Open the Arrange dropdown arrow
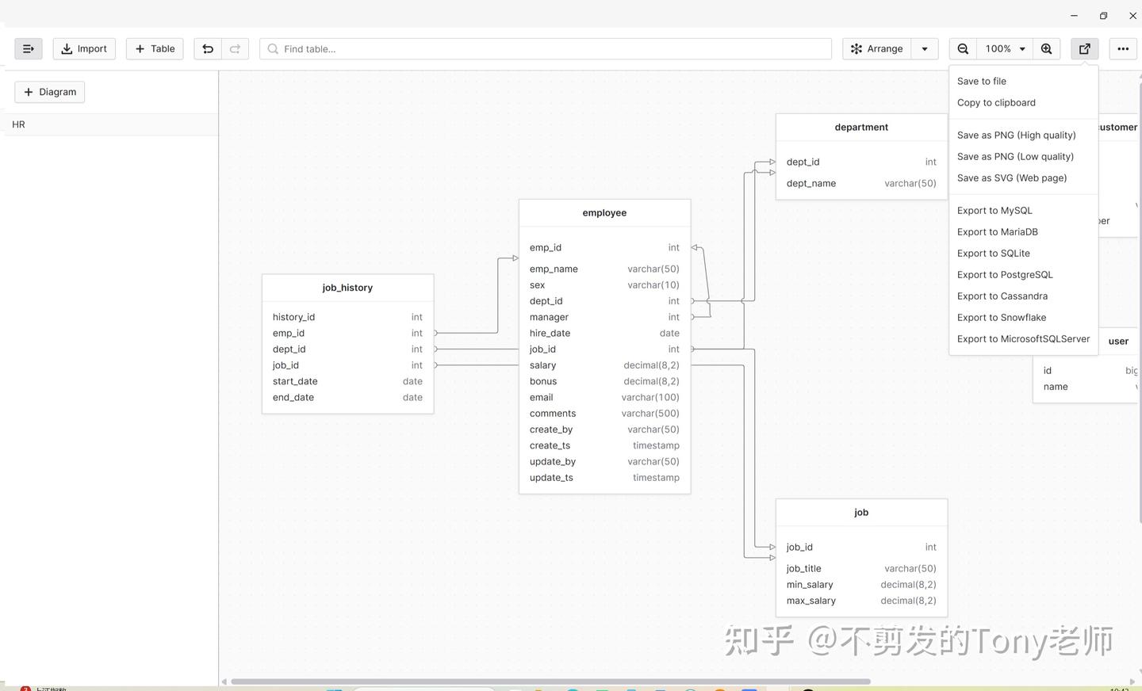The height and width of the screenshot is (691, 1142). point(923,48)
